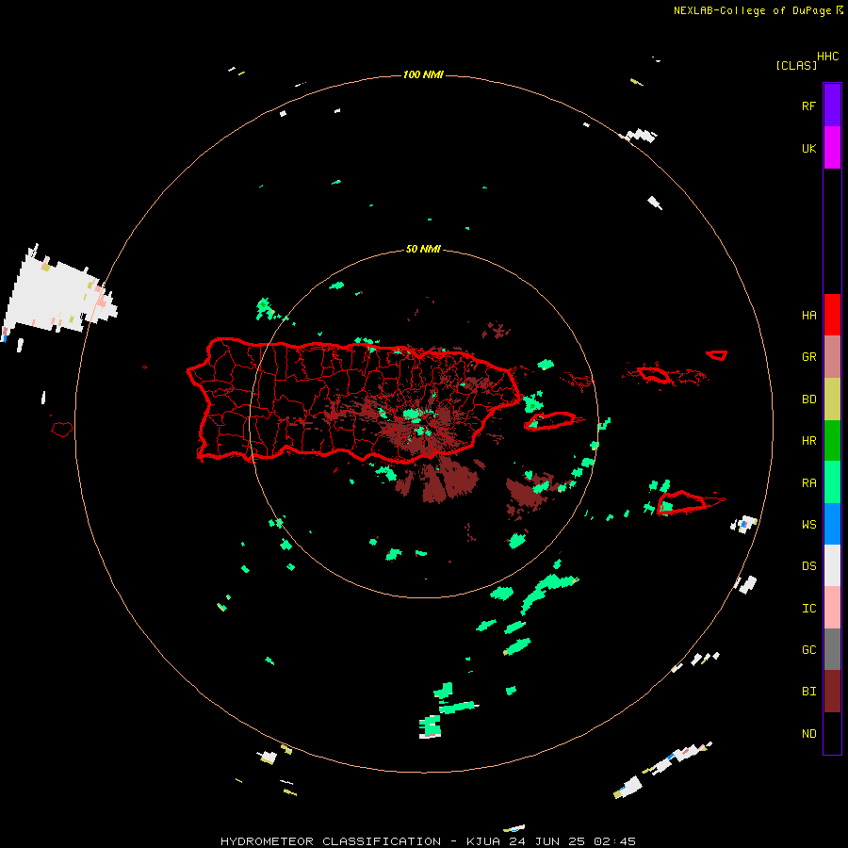The width and height of the screenshot is (848, 848).
Task: Click the RA light green swatch
Action: point(832,482)
